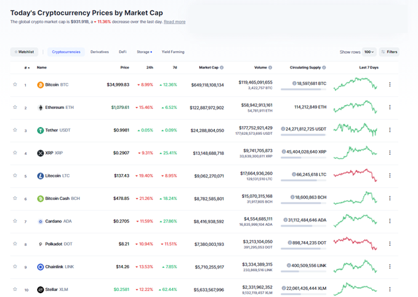The height and width of the screenshot is (297, 418).
Task: Click the Last 7 Days column header
Action: [x=369, y=68]
